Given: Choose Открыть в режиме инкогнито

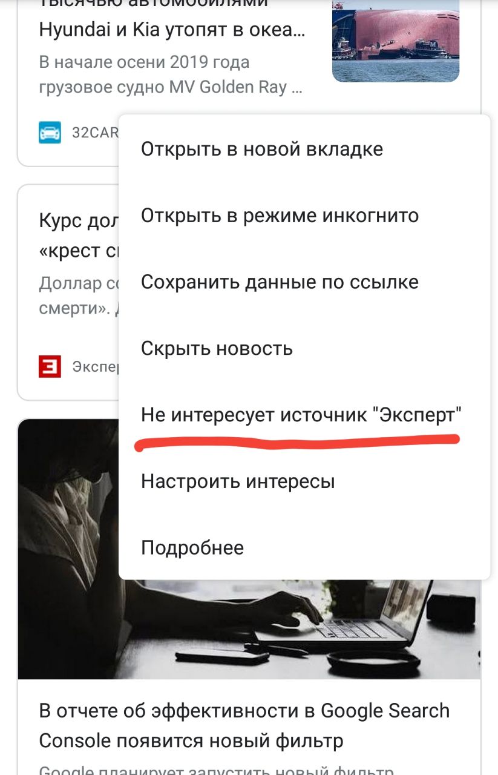Looking at the screenshot, I should [x=280, y=216].
